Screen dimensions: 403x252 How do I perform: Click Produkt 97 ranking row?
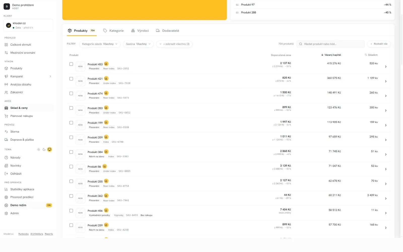click(313, 5)
